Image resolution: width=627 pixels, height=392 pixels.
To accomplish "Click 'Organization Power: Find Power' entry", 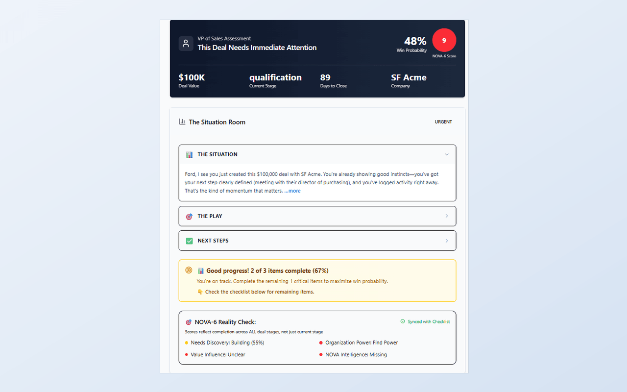I will [x=362, y=343].
